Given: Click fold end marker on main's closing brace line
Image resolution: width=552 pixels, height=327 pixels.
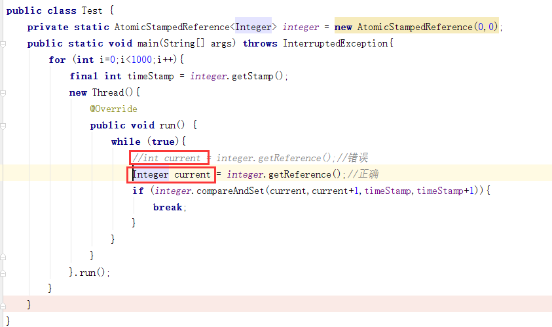Looking at the screenshot, I should click(3, 305).
